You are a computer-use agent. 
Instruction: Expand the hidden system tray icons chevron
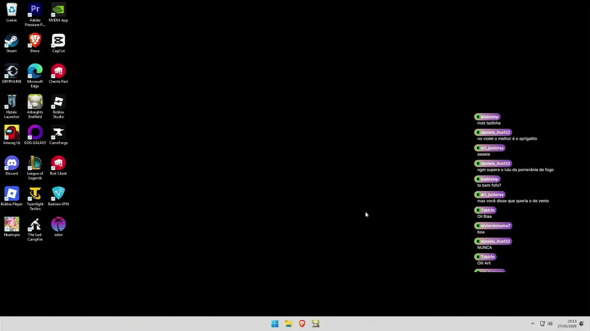pos(532,324)
